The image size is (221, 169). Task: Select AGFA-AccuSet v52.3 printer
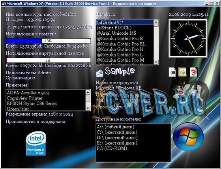point(46,93)
